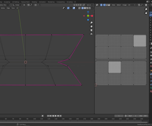Viewport: 152px width, 126px height.
Task: Open the Face menu
Action: coord(13,8)
